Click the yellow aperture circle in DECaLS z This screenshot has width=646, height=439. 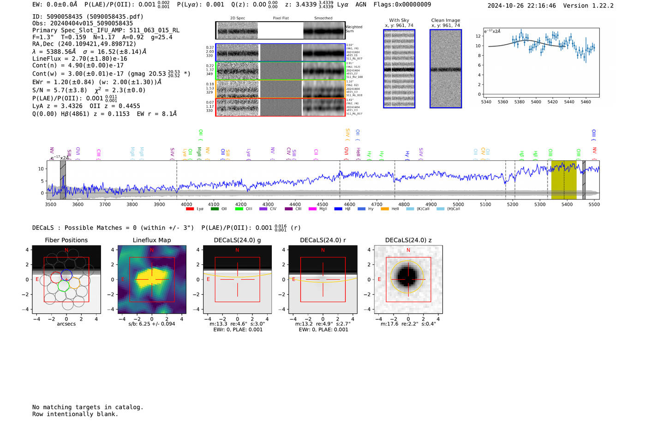coord(407,278)
